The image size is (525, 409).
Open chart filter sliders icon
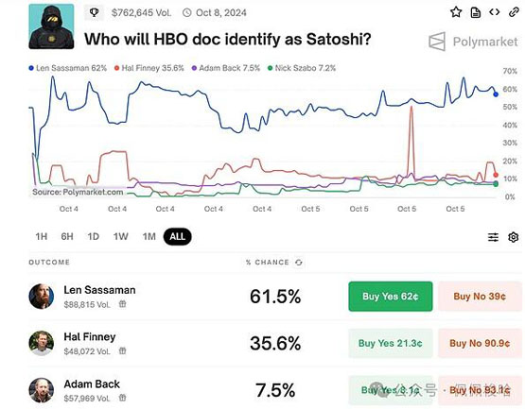[493, 237]
